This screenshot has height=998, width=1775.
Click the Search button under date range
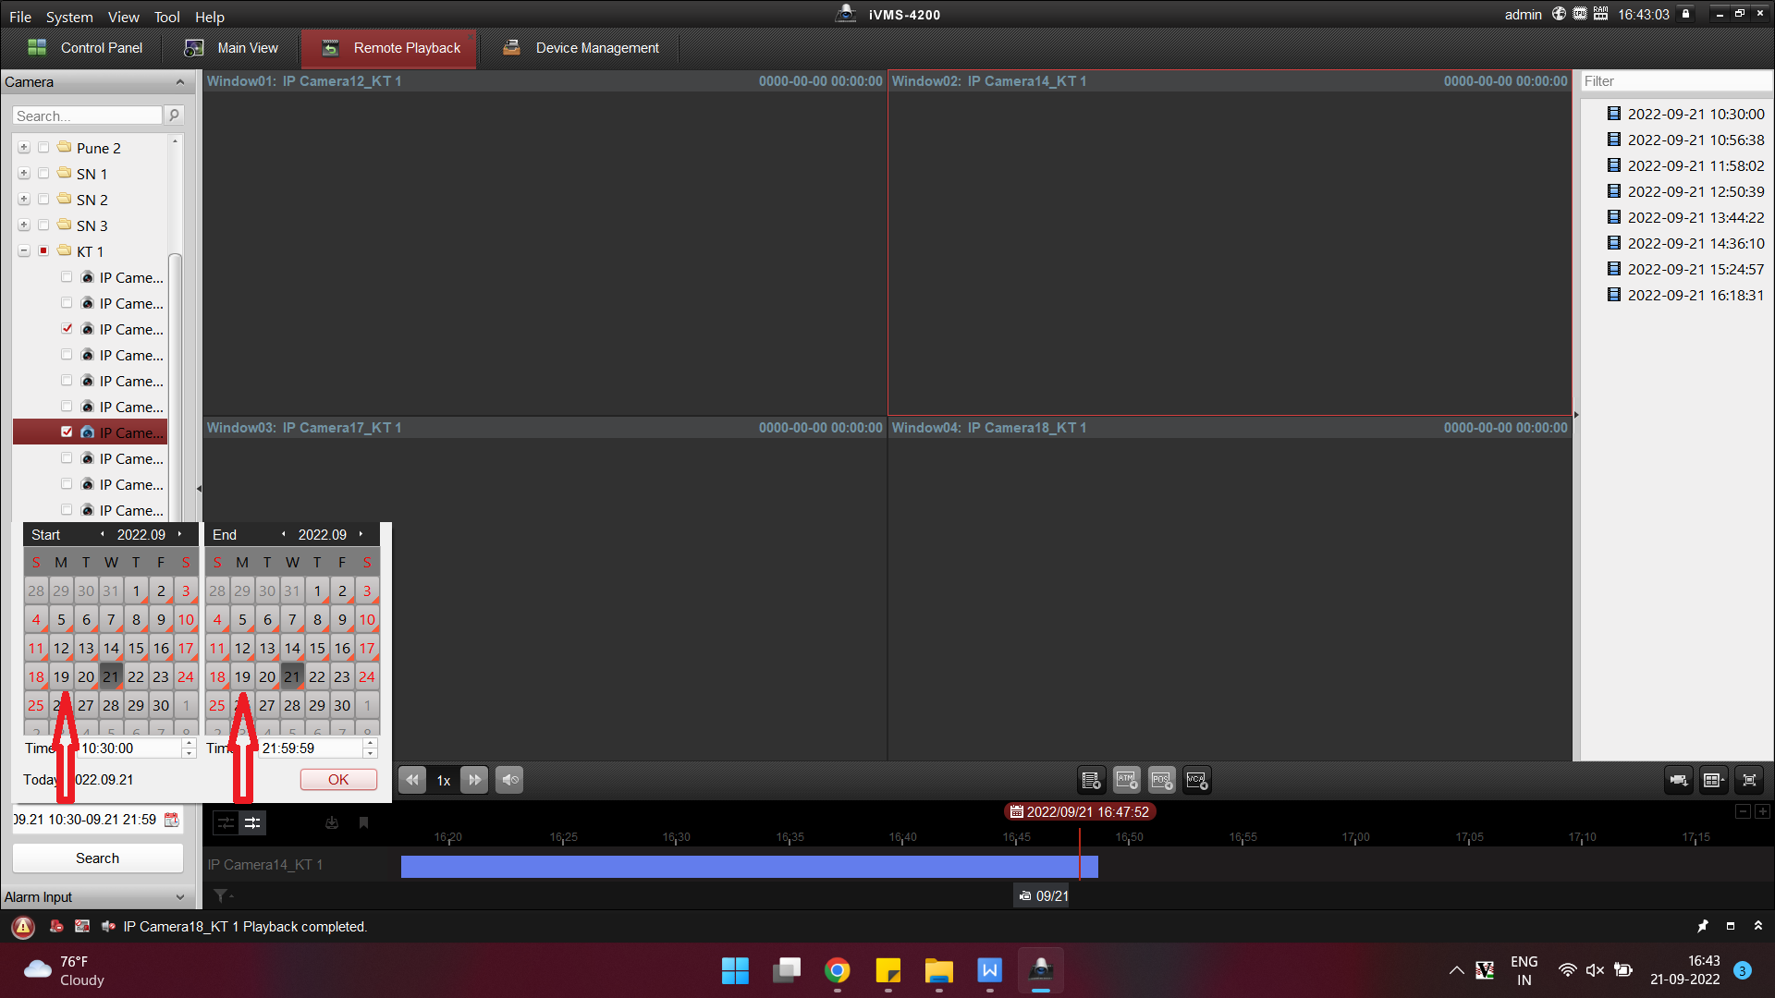point(98,858)
